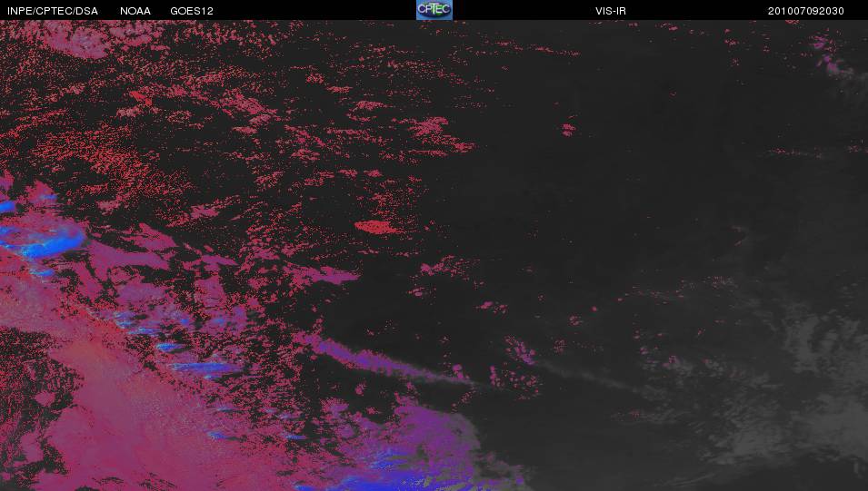The height and width of the screenshot is (491, 868).
Task: Click the INPE/CPTEC/DSA label
Action: [x=53, y=11]
